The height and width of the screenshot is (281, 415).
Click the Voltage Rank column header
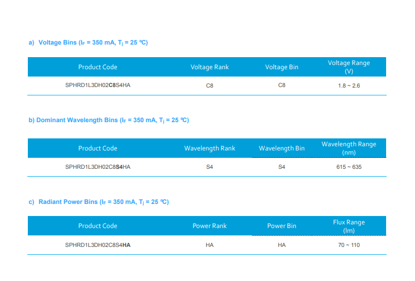(x=210, y=67)
